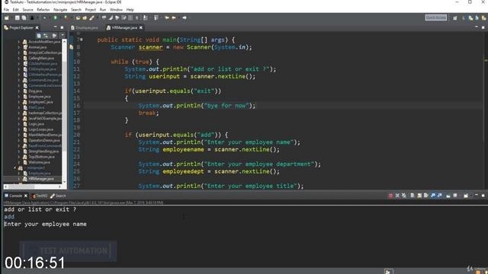Select CallingMain.java in Project Explorer
This screenshot has width=488, height=274.
pyautogui.click(x=41, y=58)
